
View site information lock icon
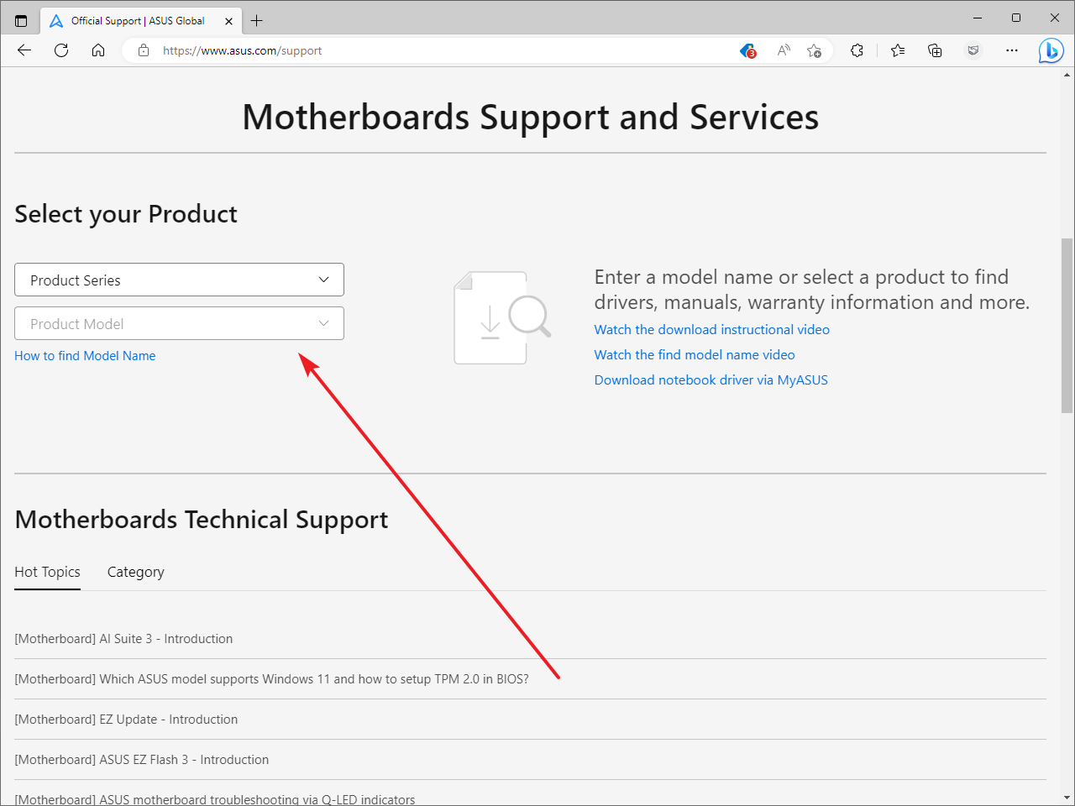pyautogui.click(x=144, y=50)
